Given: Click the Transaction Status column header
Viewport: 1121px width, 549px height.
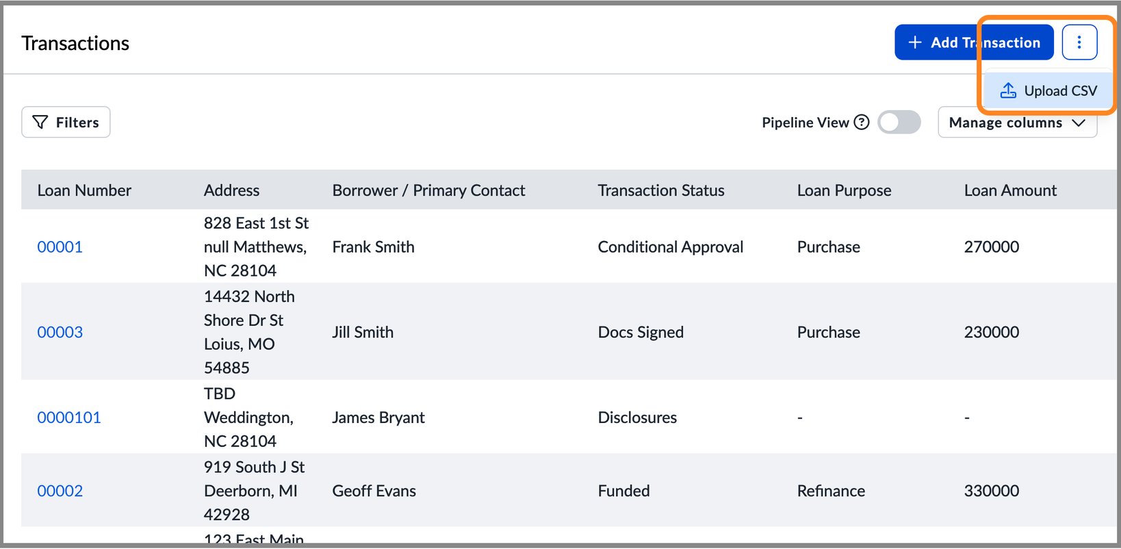Looking at the screenshot, I should click(661, 190).
